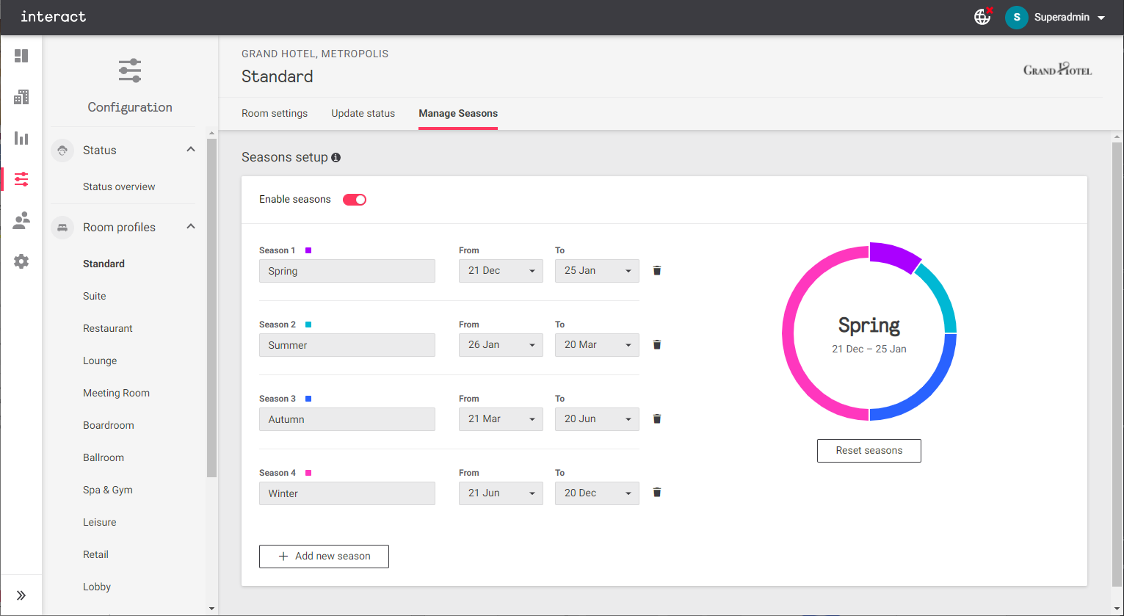Image resolution: width=1124 pixels, height=616 pixels.
Task: Open Status overview in sidebar
Action: tap(119, 186)
